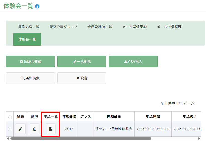Click the 体験会名 column header
This screenshot has width=206, height=143.
tap(114, 116)
